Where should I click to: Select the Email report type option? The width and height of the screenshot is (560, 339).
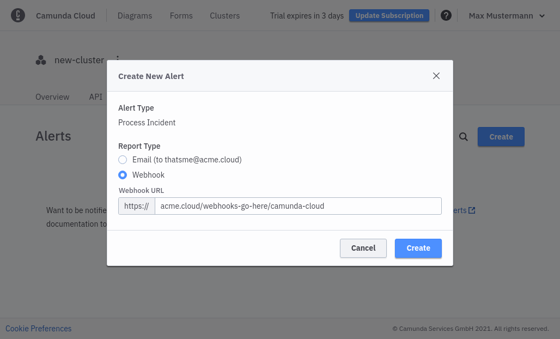123,160
